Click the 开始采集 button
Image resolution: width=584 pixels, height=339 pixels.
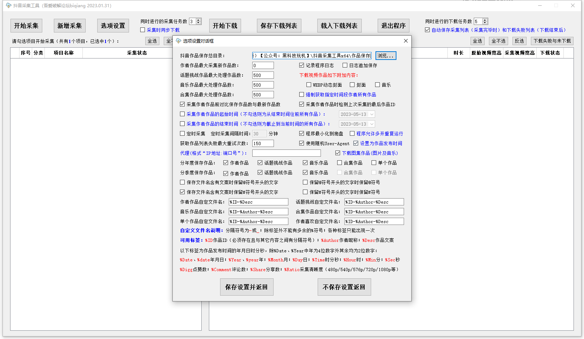[26, 25]
